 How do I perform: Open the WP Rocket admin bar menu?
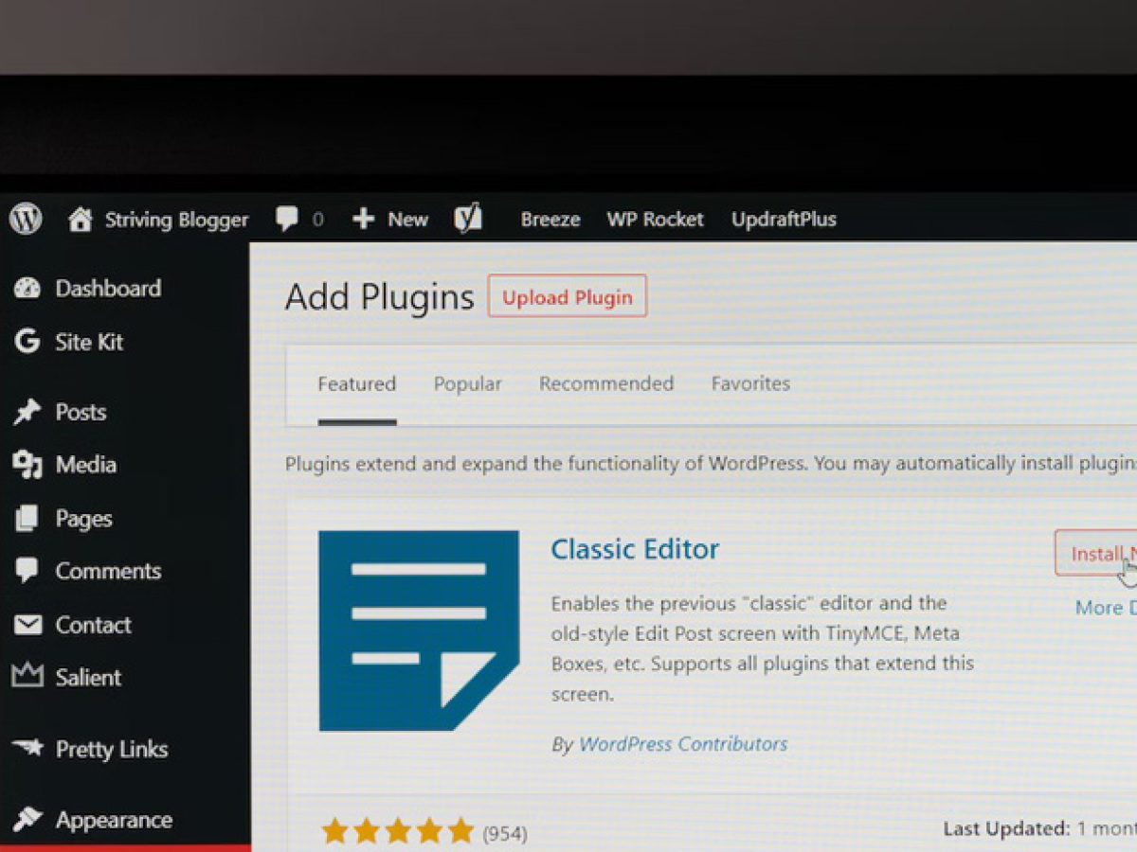point(656,220)
